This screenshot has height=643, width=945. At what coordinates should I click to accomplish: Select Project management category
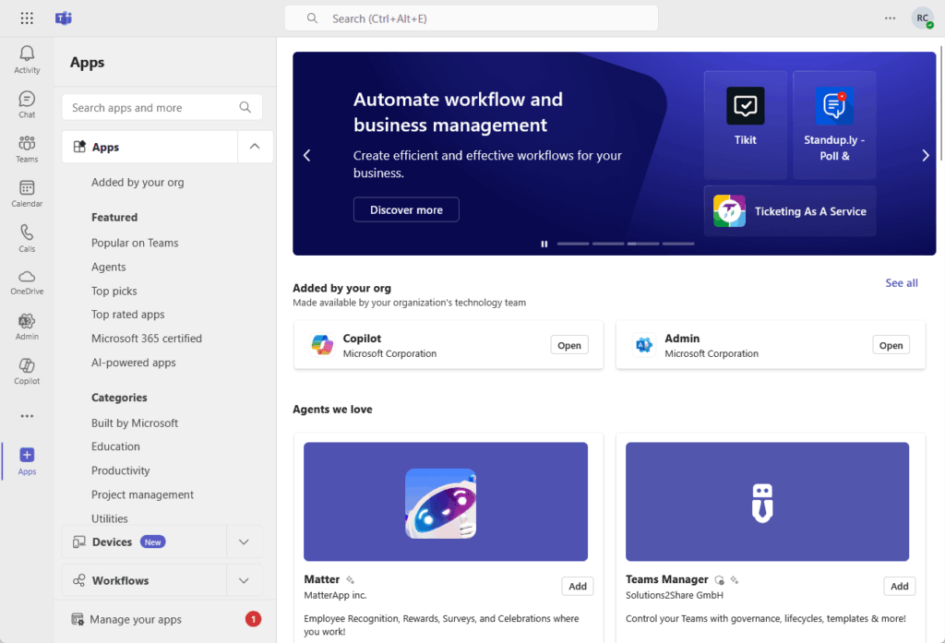coord(142,494)
